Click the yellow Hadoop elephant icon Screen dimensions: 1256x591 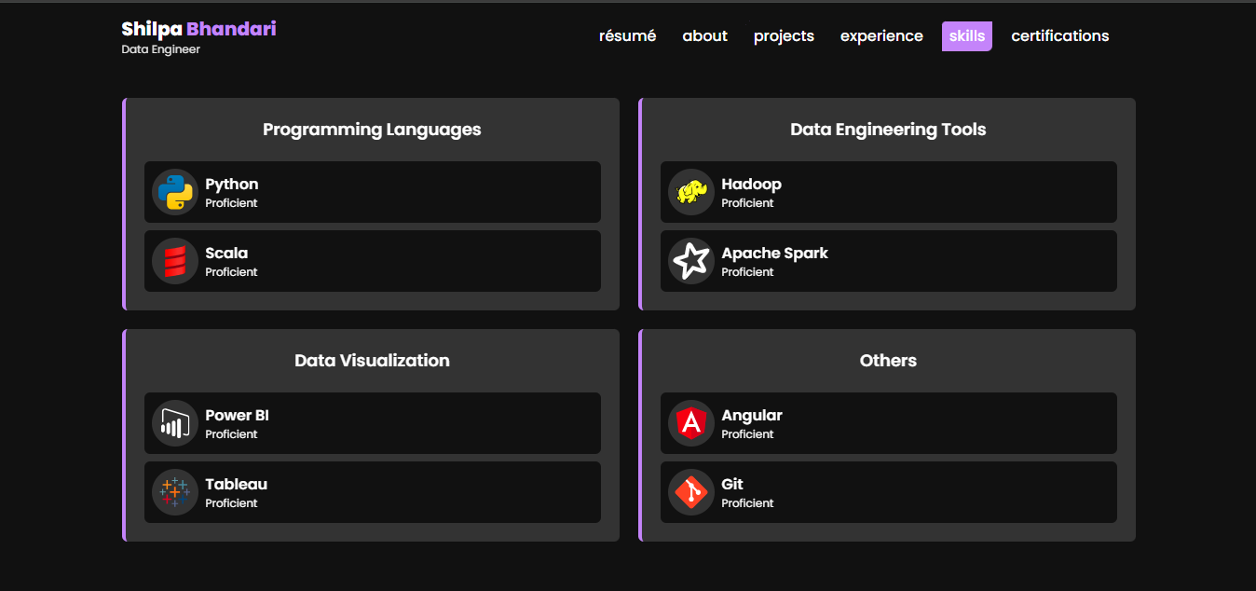[691, 192]
